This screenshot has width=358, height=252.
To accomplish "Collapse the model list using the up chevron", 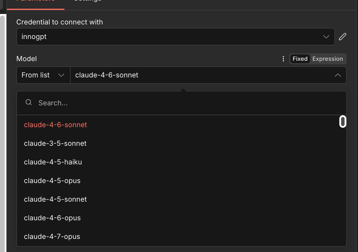I will pyautogui.click(x=338, y=75).
